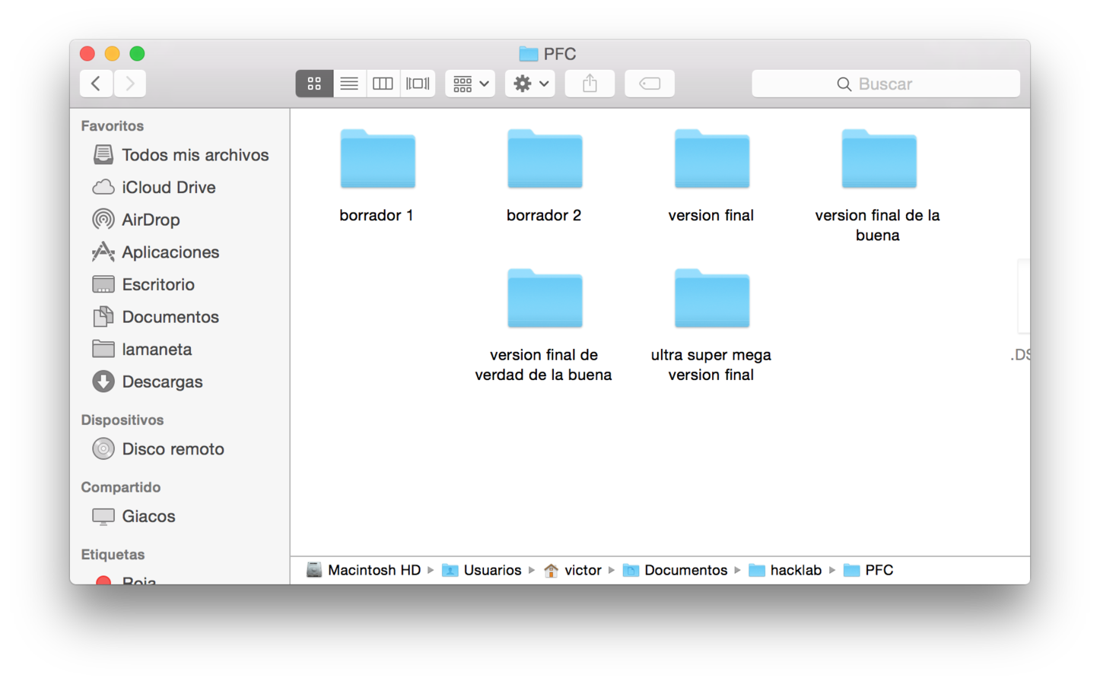Viewport: 1100px width, 684px height.
Task: Click Usuarios in path bar
Action: 482,570
